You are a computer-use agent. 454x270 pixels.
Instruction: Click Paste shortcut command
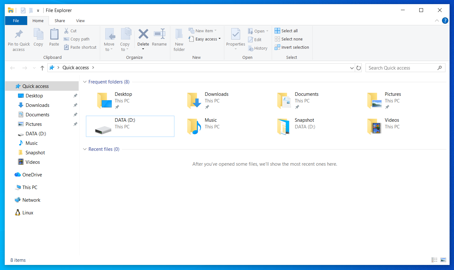tap(80, 47)
